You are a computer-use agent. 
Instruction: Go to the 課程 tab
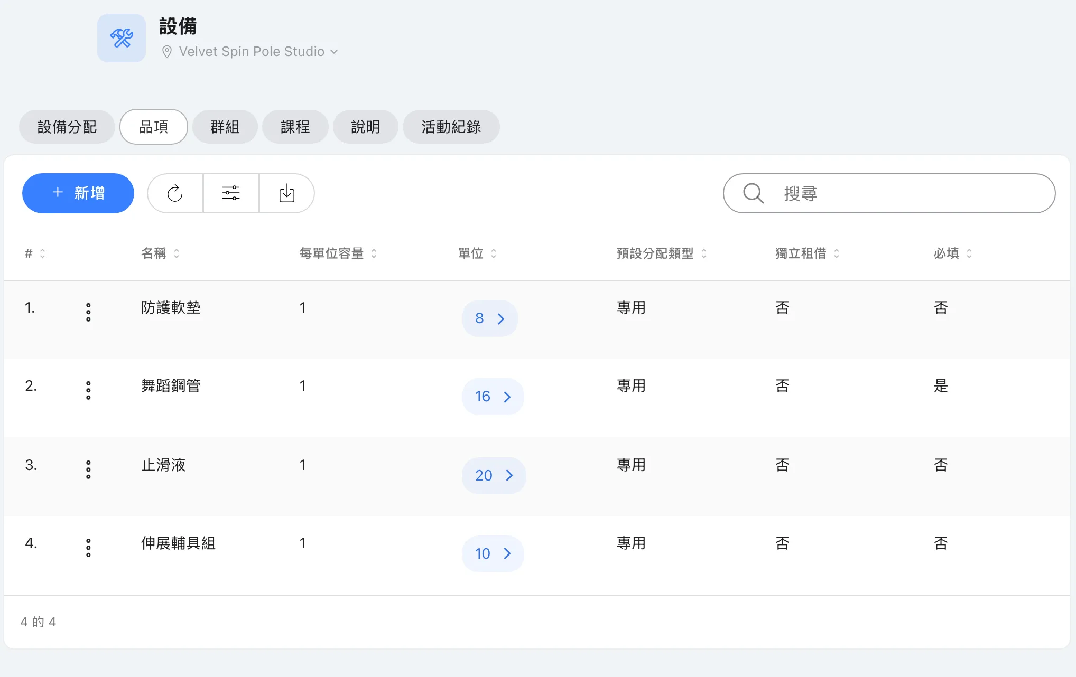pyautogui.click(x=295, y=127)
